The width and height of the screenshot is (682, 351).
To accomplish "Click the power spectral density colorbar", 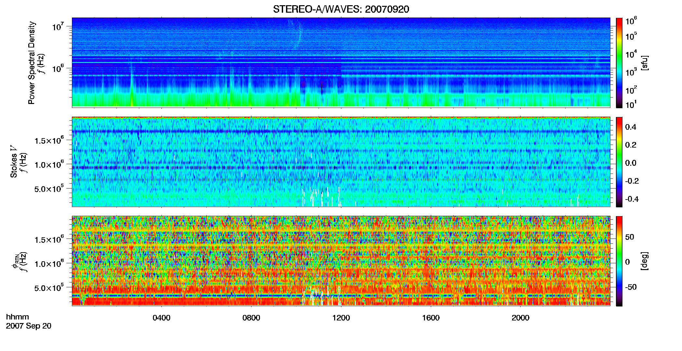I will (619, 63).
